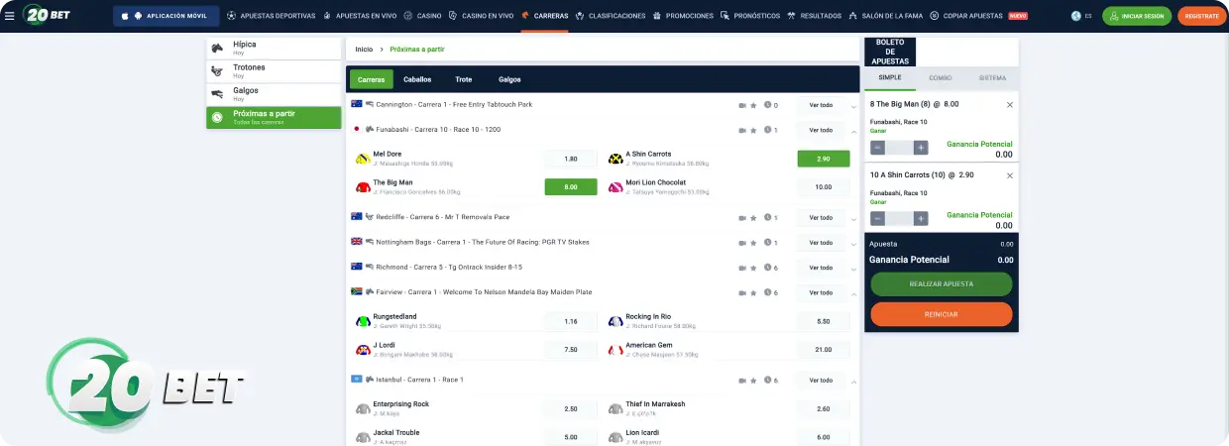Screen dimensions: 1229x446
Task: Select Galgos in the sidebar
Action: (274, 94)
